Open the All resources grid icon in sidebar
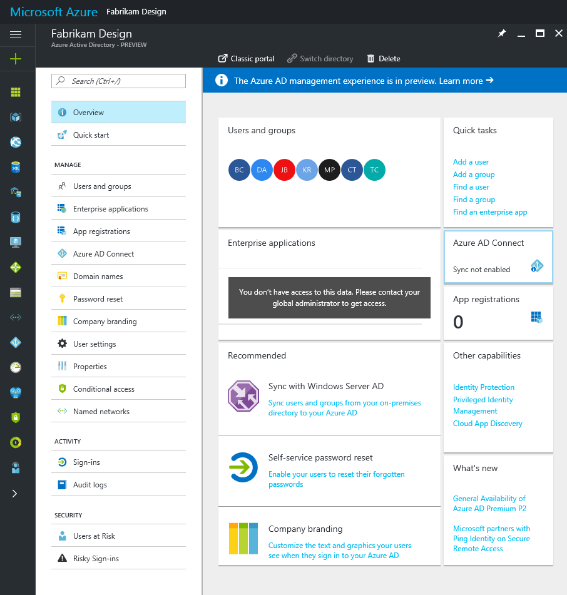 (16, 92)
